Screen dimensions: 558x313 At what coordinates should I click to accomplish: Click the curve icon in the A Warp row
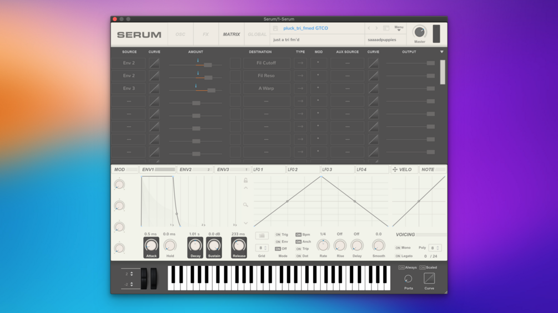154,89
